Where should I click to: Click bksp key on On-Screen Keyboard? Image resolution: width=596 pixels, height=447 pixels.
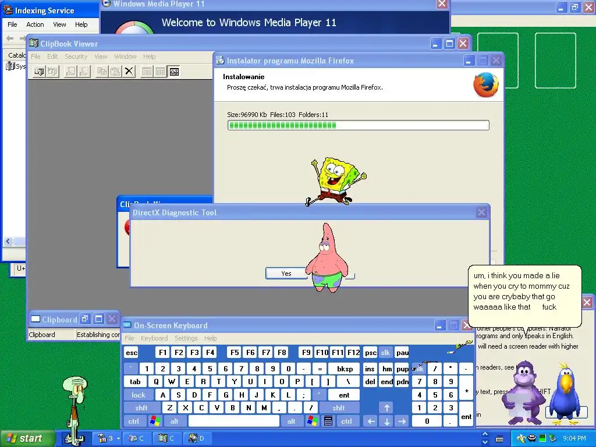click(x=345, y=368)
